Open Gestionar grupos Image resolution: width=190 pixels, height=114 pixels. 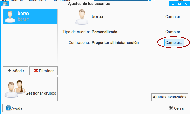tap(30, 89)
